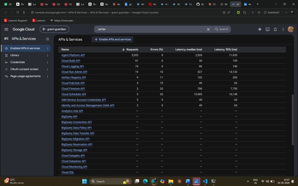The image size is (298, 186).
Task: Click Enable APIs and services button
Action: 112,39
